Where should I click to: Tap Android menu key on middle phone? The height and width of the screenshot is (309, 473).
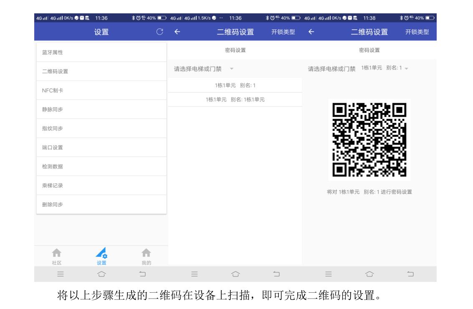pos(195,274)
